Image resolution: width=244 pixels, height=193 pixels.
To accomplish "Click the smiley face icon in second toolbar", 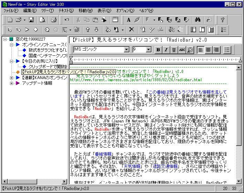I will point(47,30).
